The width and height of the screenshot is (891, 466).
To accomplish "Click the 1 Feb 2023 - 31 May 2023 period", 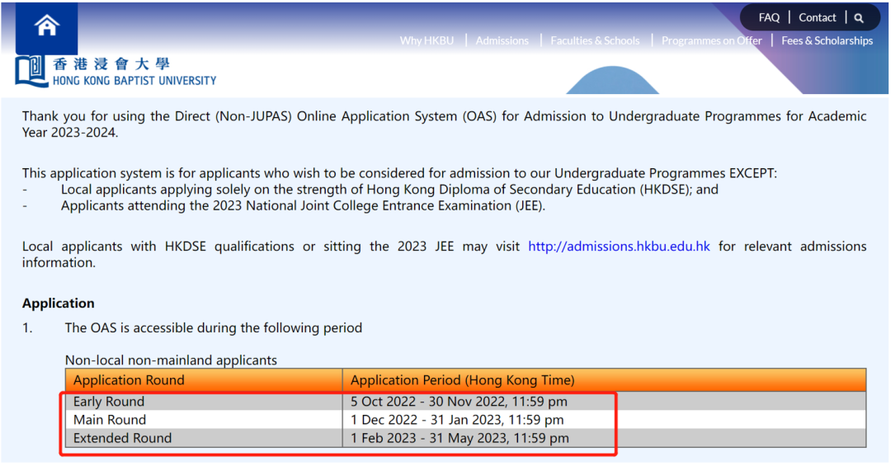I will [460, 438].
